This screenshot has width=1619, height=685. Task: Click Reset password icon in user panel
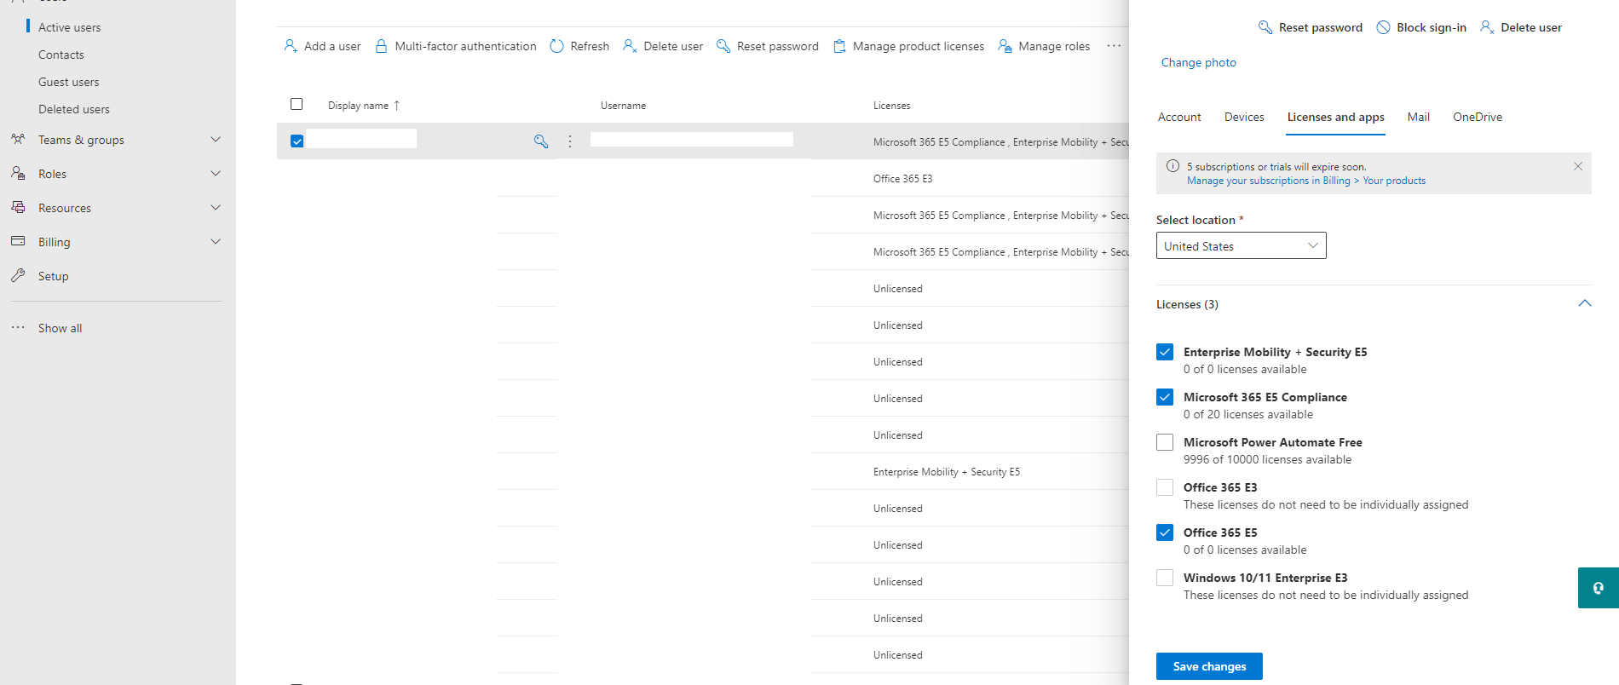tap(1265, 27)
